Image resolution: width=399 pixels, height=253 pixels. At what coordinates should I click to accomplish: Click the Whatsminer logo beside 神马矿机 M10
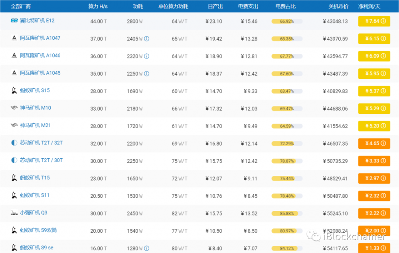coord(14,108)
